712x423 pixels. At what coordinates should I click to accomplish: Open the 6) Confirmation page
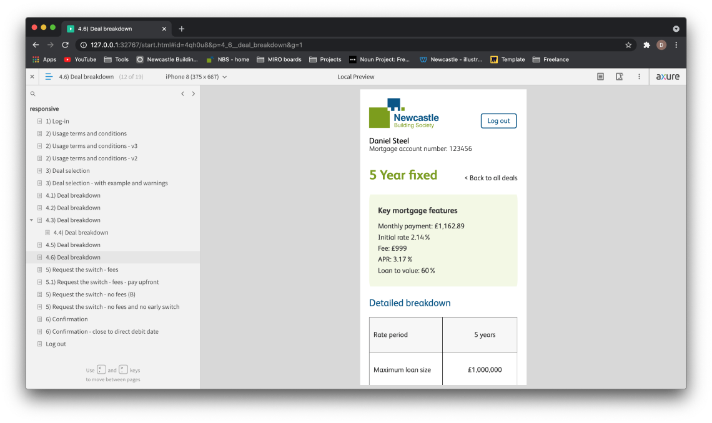(x=67, y=319)
